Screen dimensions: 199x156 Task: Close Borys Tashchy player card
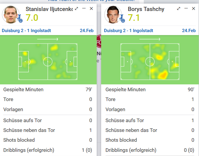(194, 9)
